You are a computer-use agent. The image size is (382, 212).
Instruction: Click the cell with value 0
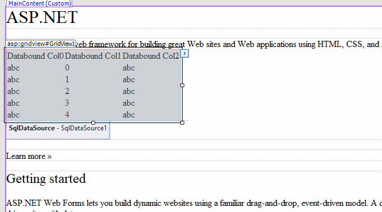coord(67,68)
